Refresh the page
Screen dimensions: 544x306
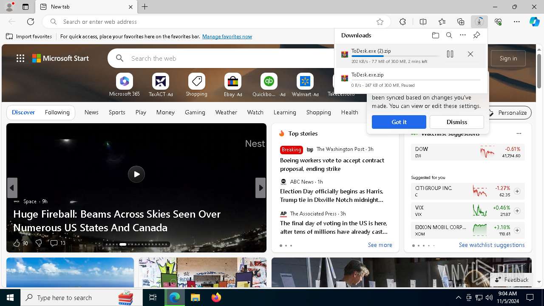pos(31,22)
